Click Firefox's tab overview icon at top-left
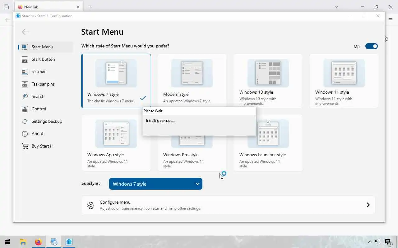Viewport: 398px width, 248px height. pyautogui.click(x=6, y=7)
